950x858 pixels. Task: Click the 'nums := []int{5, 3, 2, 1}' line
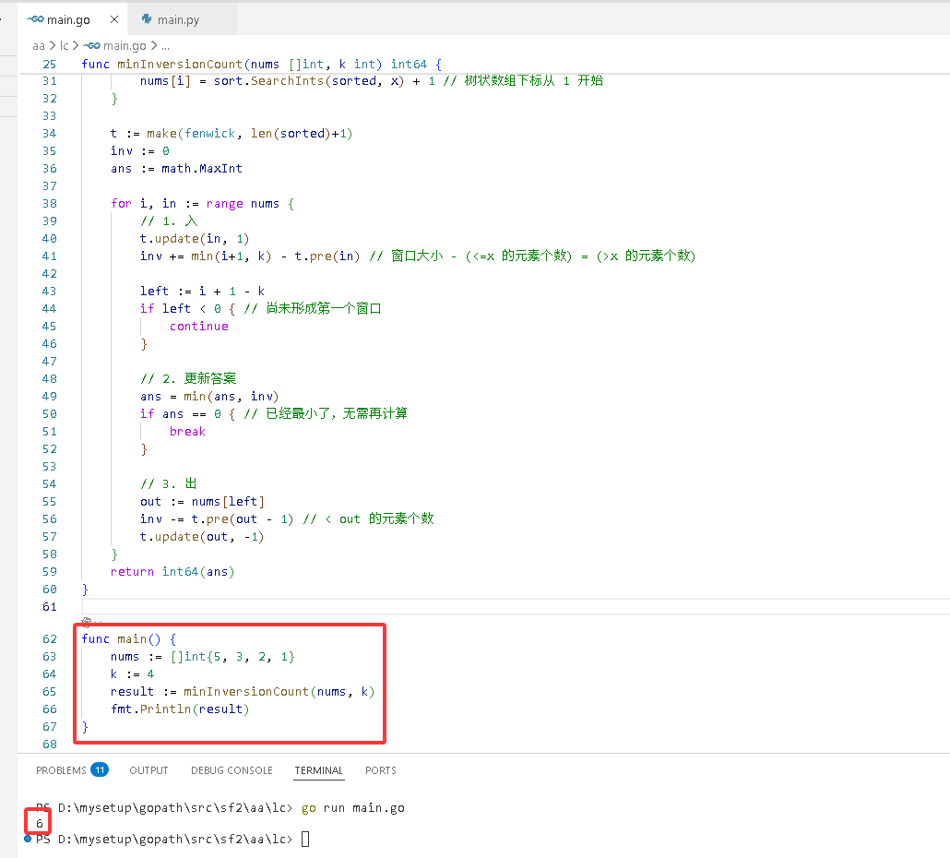202,657
